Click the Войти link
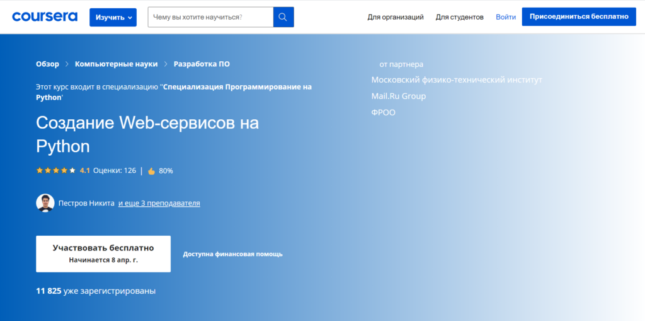 click(x=506, y=17)
